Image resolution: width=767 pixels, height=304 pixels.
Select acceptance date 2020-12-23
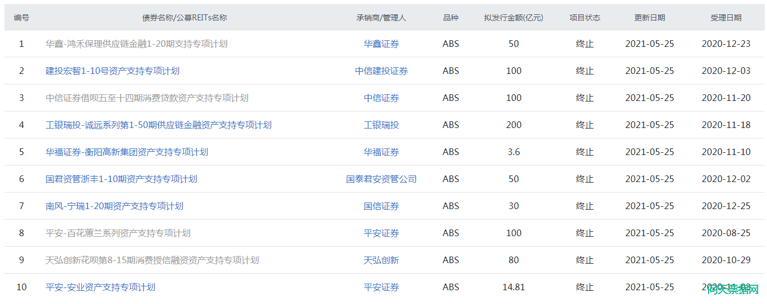click(x=726, y=44)
